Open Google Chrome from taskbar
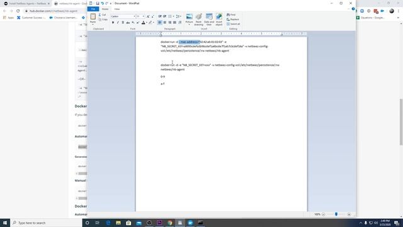The width and height of the screenshot is (403, 227). coord(169,223)
